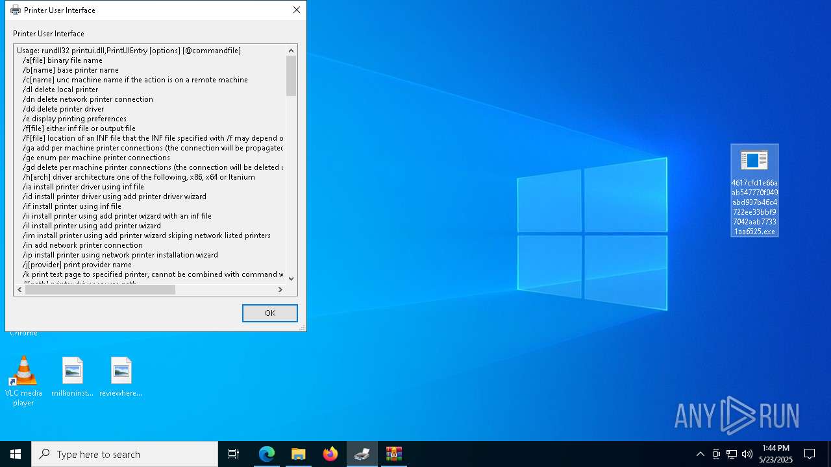Select the reviewhere... desktop file
Screen dimensions: 831x467
(121, 377)
